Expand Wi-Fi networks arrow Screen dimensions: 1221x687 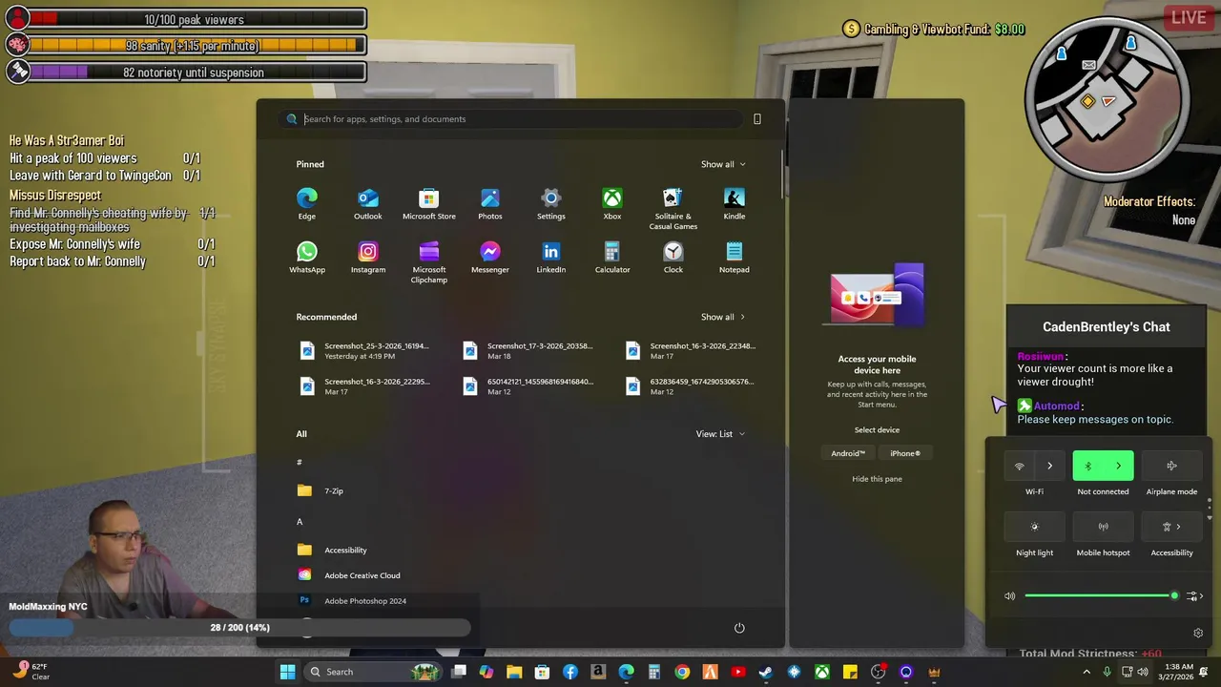click(x=1049, y=466)
